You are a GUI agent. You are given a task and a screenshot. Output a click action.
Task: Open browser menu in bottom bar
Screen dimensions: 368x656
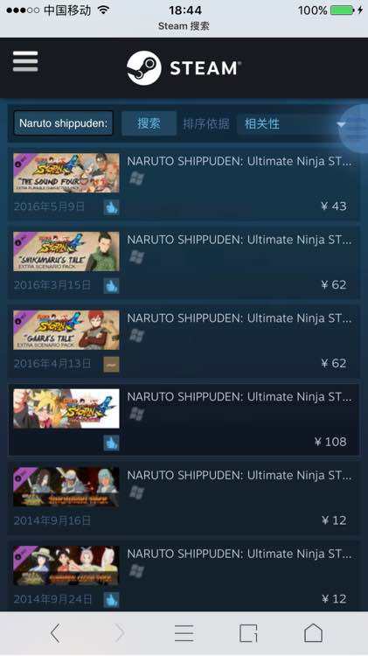click(184, 633)
